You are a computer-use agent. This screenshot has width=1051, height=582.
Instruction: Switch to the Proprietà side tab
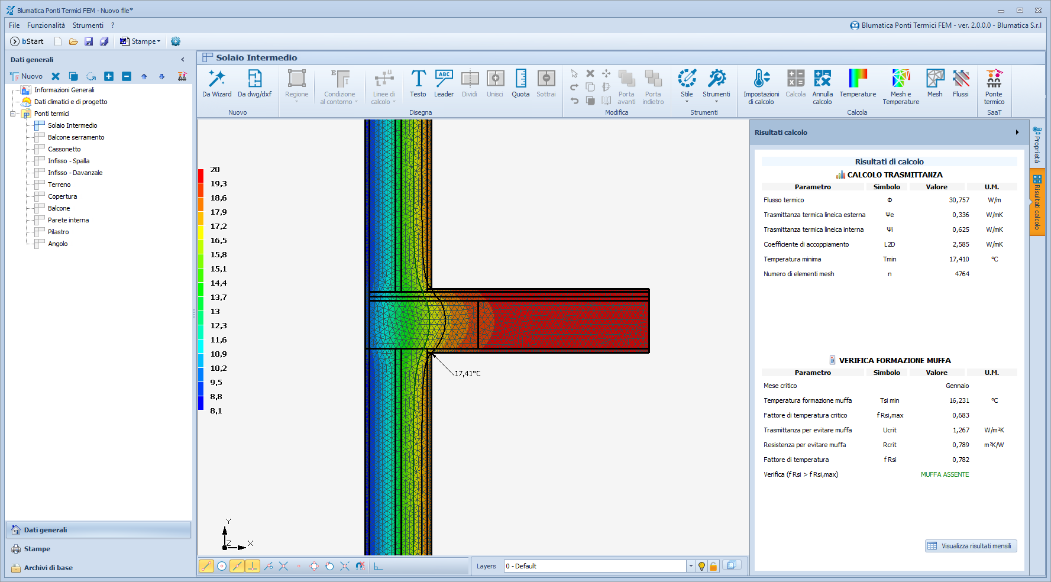click(1037, 145)
